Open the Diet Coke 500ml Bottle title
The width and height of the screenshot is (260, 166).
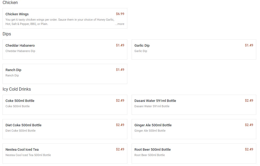point(23,125)
